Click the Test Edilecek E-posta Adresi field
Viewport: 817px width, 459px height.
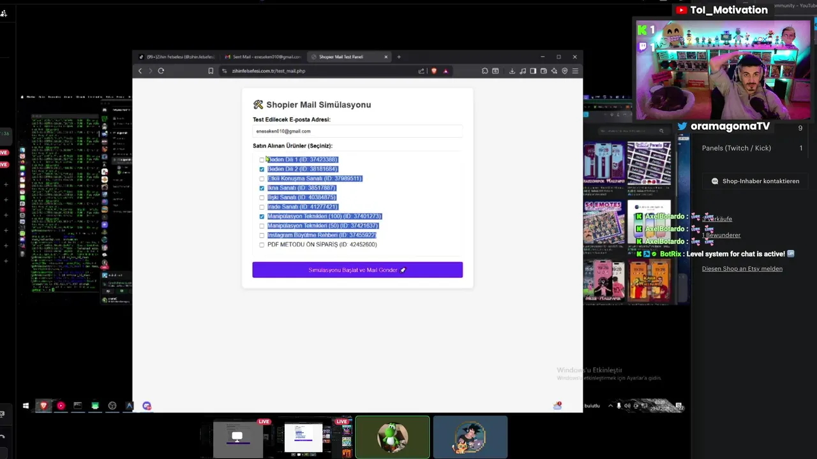click(357, 131)
